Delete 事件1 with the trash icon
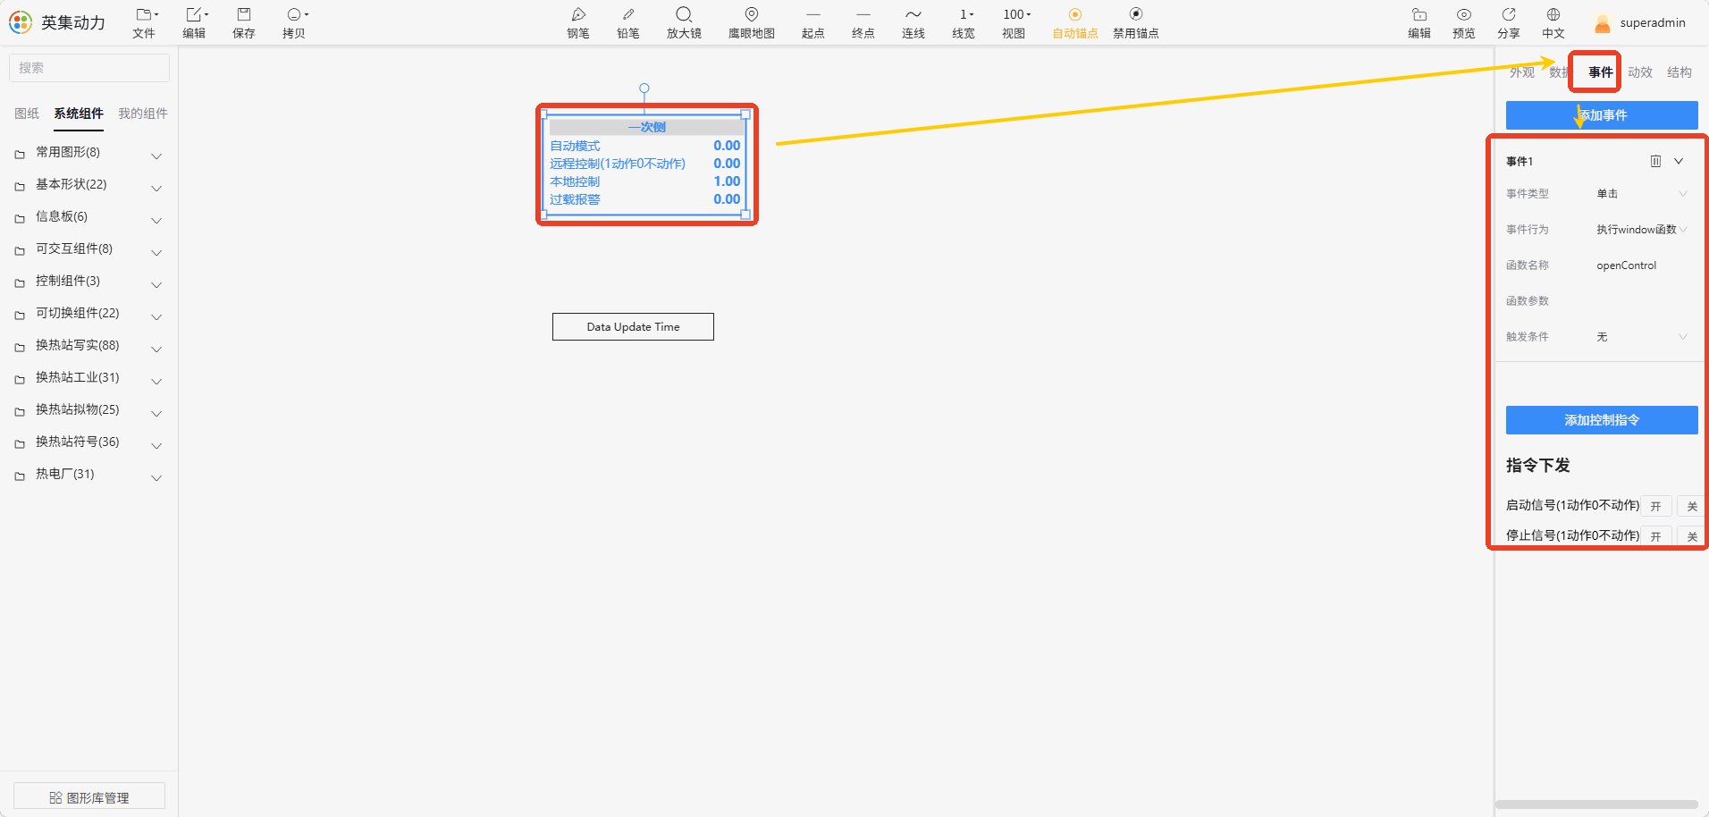1709x817 pixels. (x=1655, y=161)
